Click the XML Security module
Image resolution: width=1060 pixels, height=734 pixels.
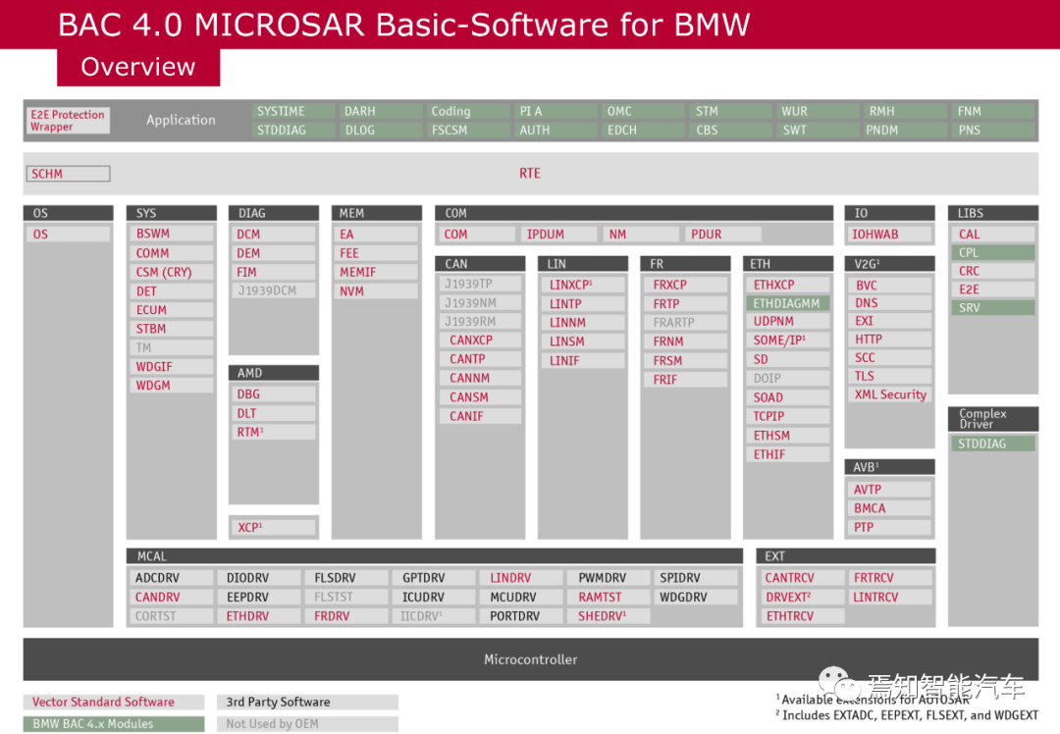889,394
